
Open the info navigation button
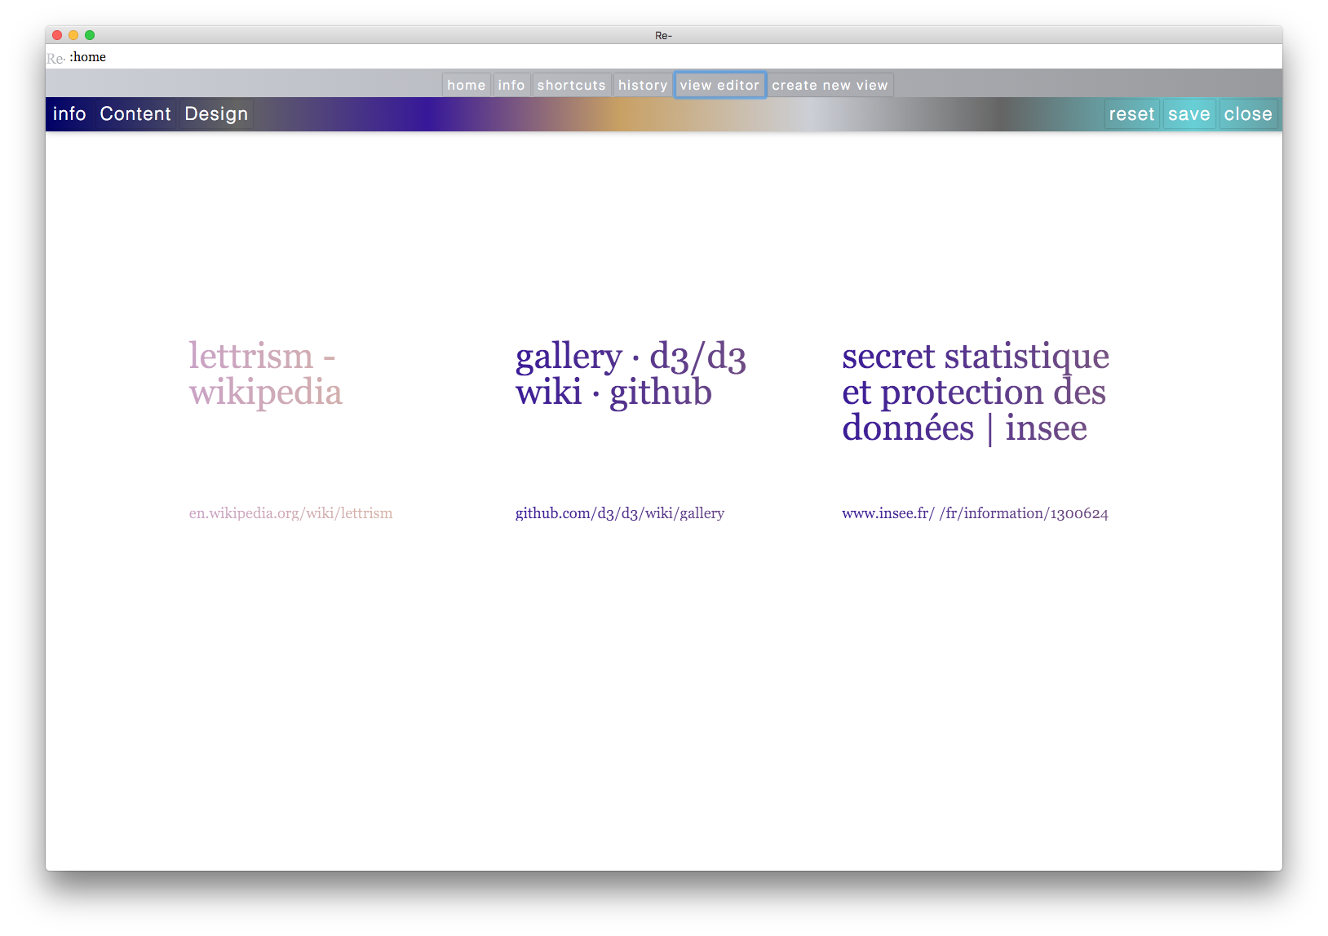pos(511,85)
